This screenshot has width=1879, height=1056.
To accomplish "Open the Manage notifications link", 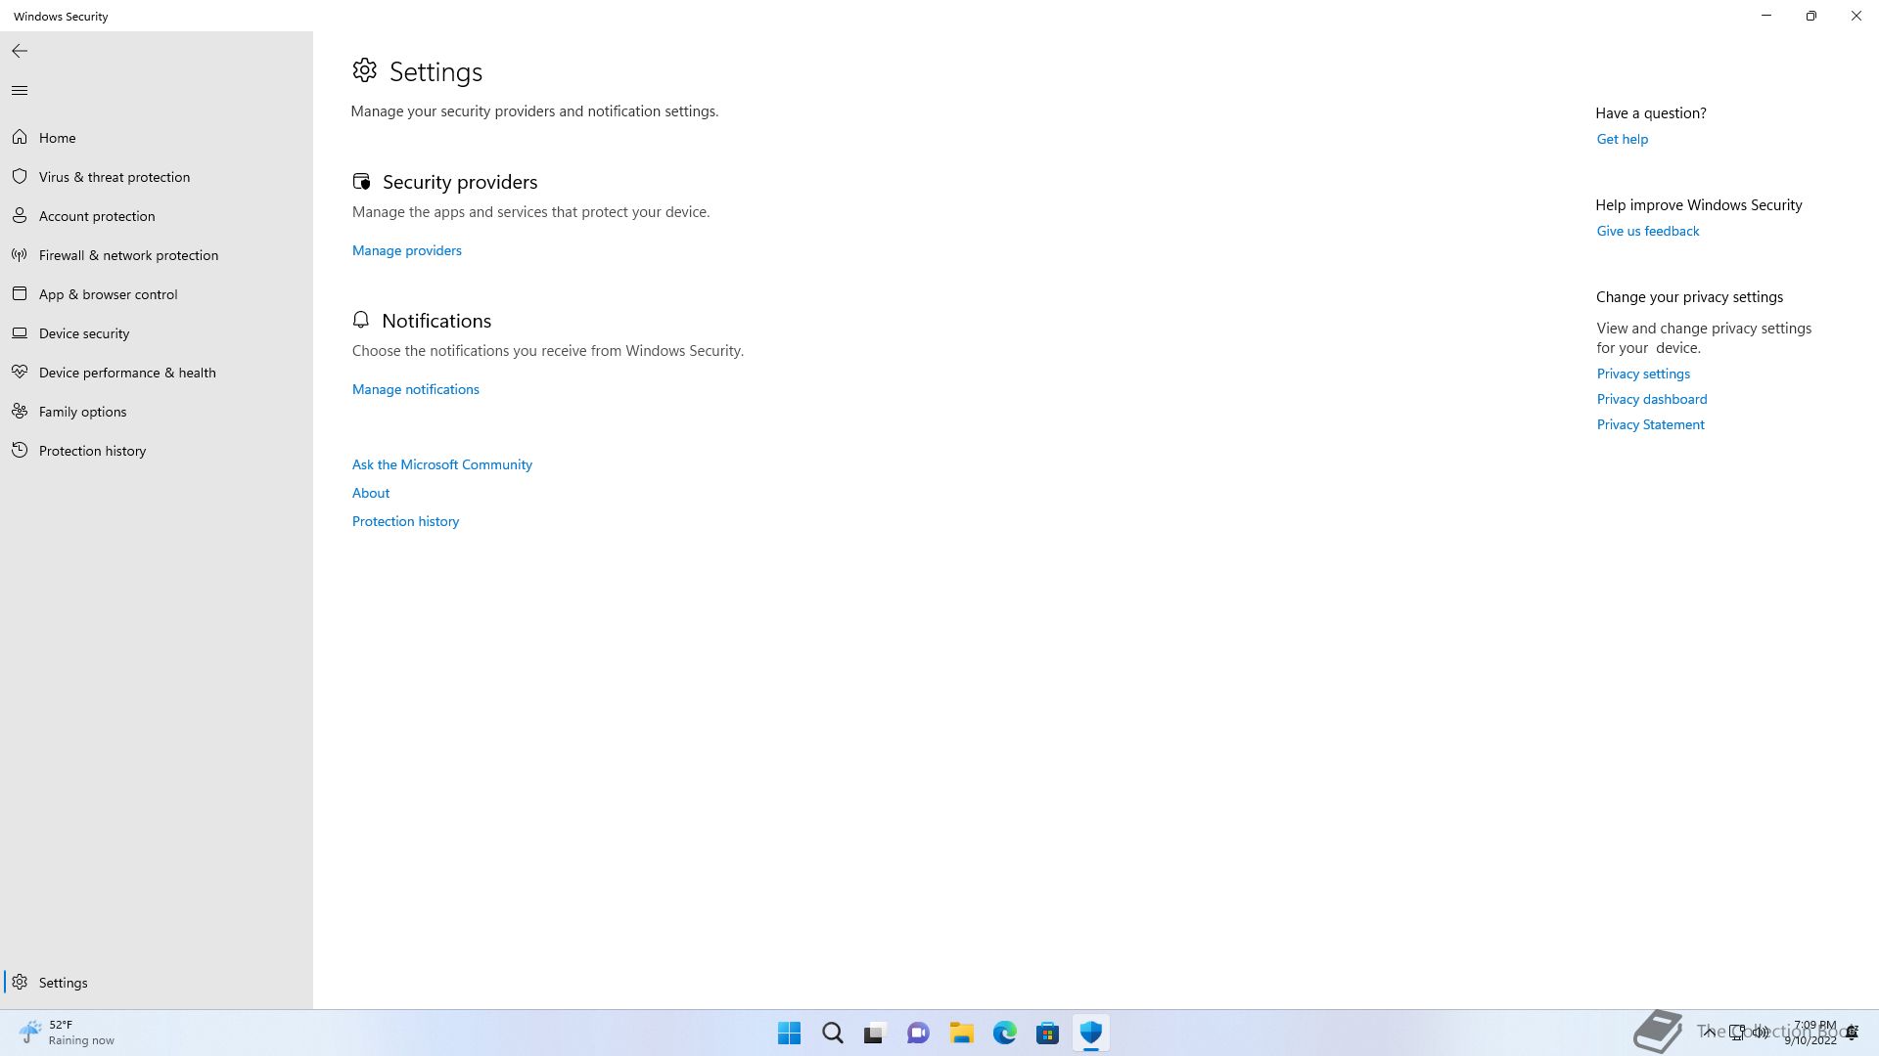I will [x=415, y=389].
